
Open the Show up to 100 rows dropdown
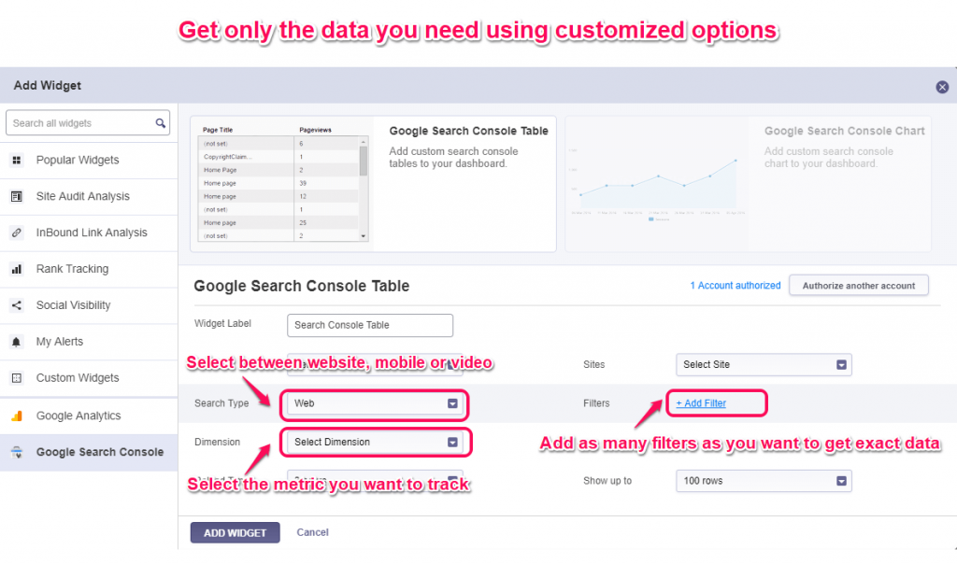click(763, 481)
